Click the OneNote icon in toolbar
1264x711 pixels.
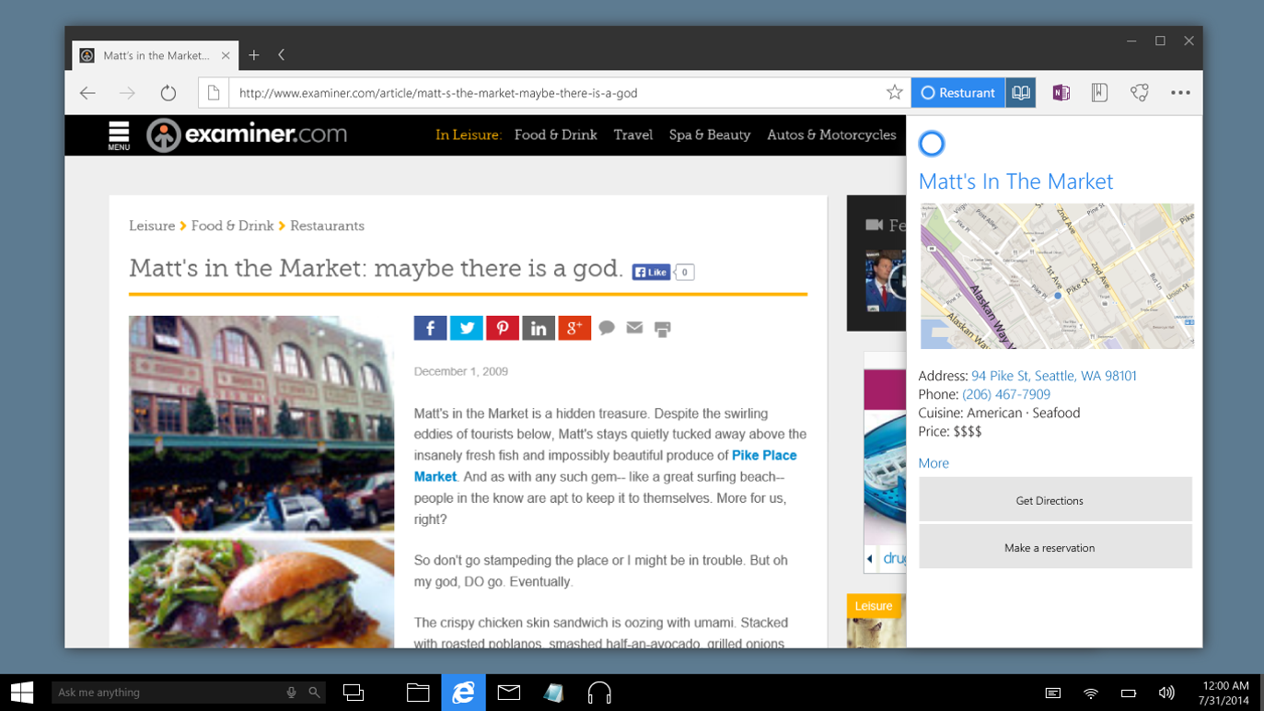[x=1061, y=92]
